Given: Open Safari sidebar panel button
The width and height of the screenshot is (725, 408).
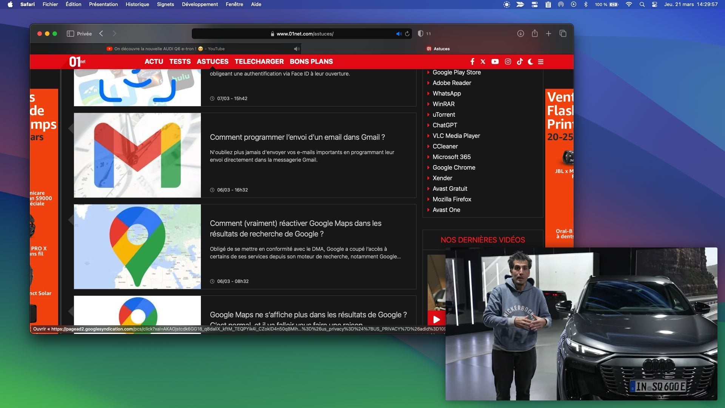Looking at the screenshot, I should point(70,34).
